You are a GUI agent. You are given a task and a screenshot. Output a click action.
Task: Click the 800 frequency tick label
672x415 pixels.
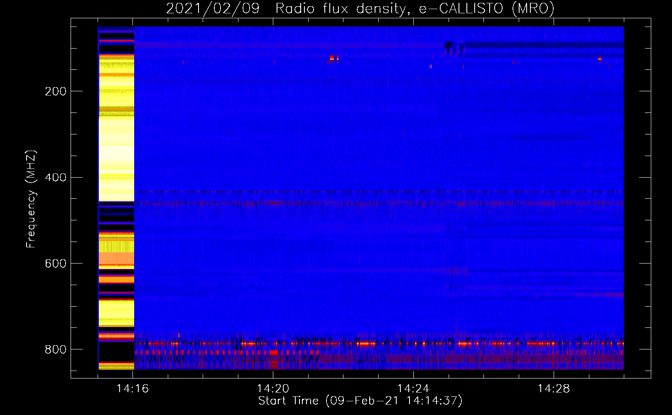(x=56, y=350)
